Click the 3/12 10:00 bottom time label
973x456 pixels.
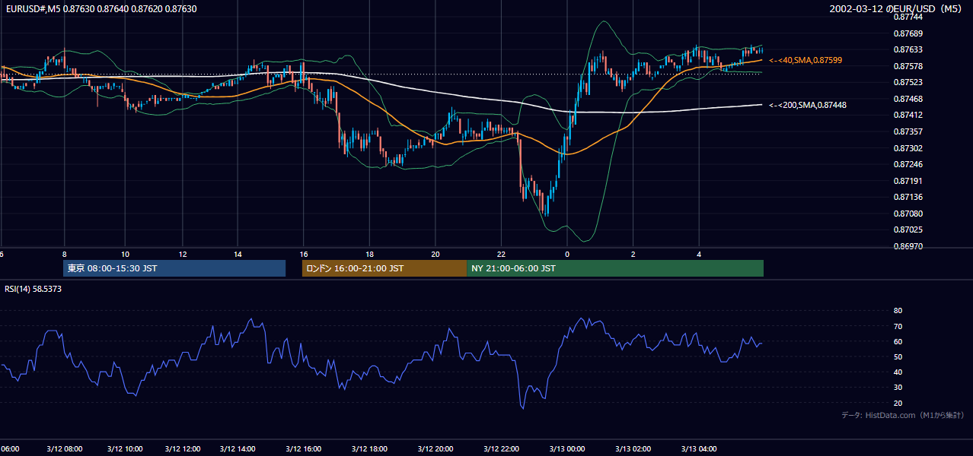point(126,448)
